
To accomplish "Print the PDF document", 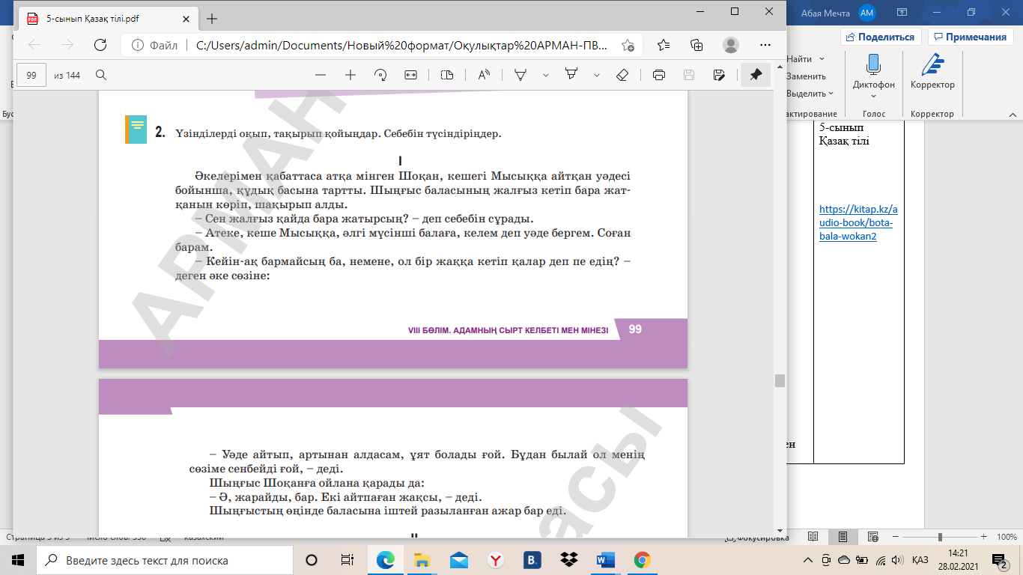I will pyautogui.click(x=659, y=75).
